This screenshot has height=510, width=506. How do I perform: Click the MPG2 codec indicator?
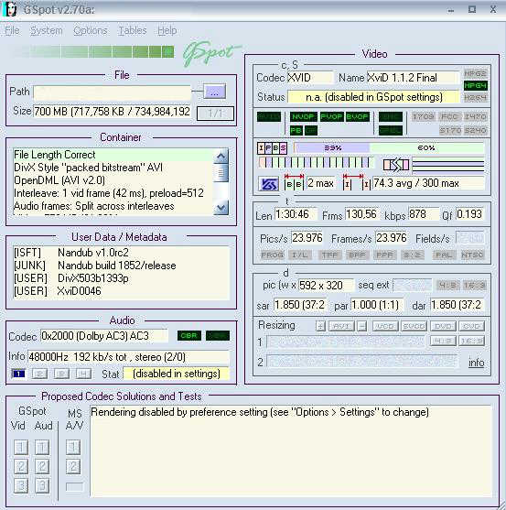tap(475, 73)
